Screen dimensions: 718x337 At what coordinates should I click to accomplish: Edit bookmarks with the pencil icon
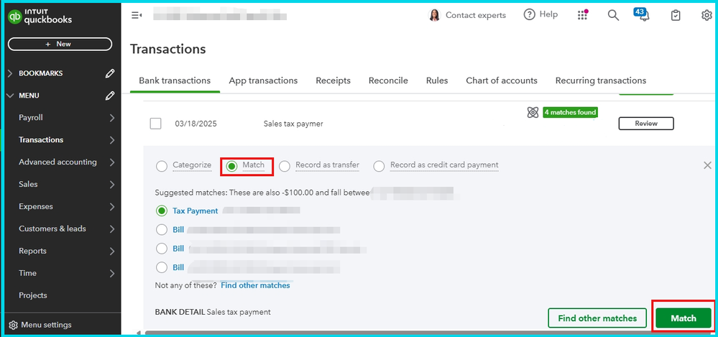(x=109, y=73)
